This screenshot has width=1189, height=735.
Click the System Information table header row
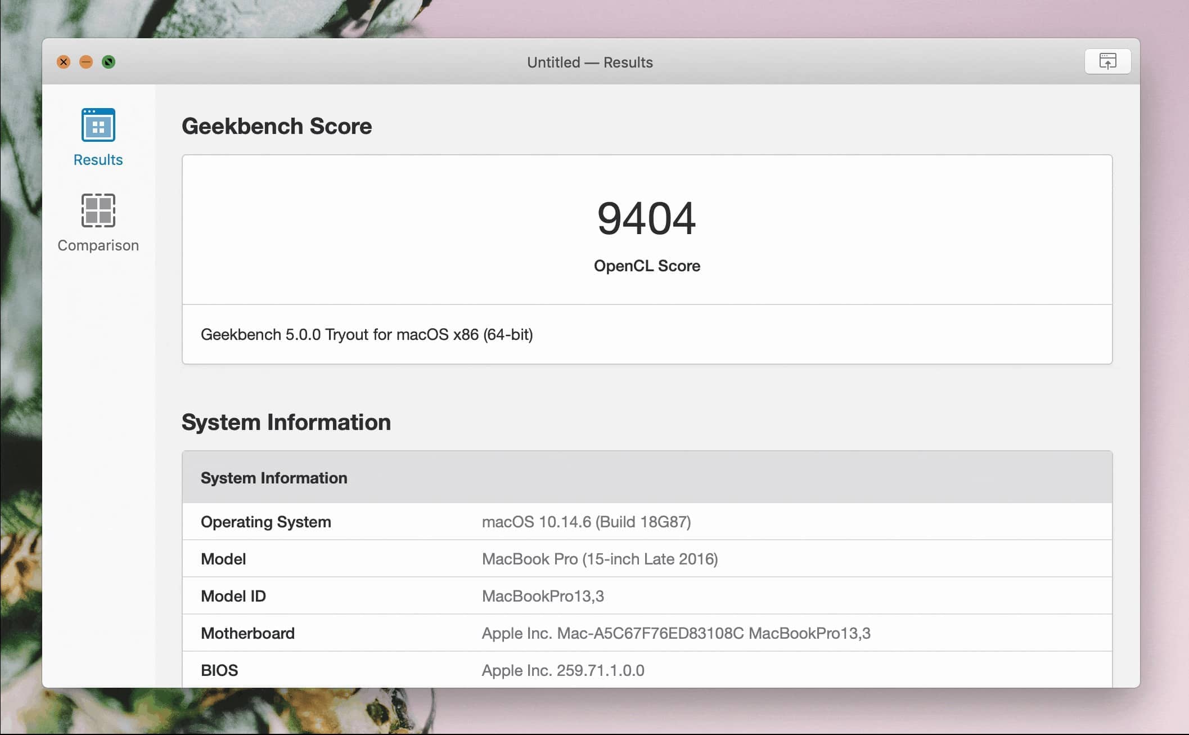(647, 477)
